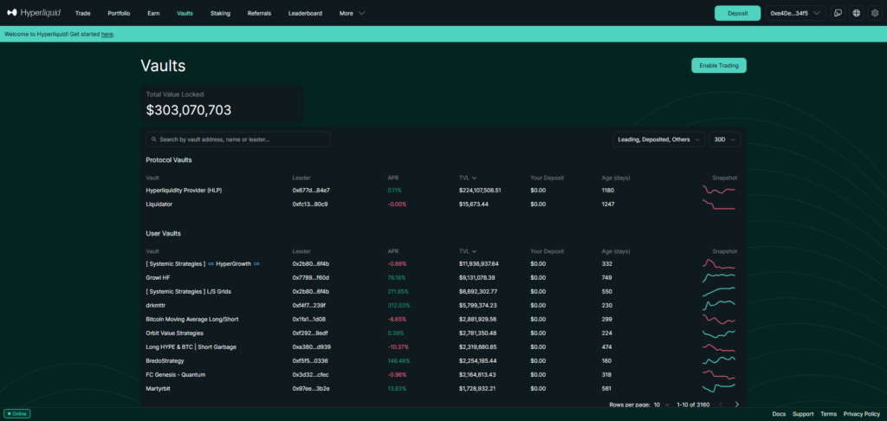Open the Trade tab
This screenshot has height=421, width=887.
tap(82, 13)
